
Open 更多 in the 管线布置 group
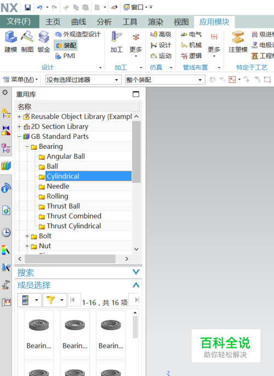214,44
